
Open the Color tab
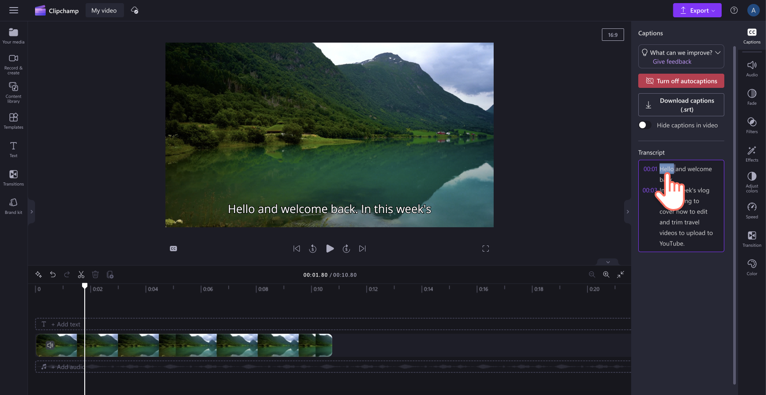pyautogui.click(x=752, y=268)
